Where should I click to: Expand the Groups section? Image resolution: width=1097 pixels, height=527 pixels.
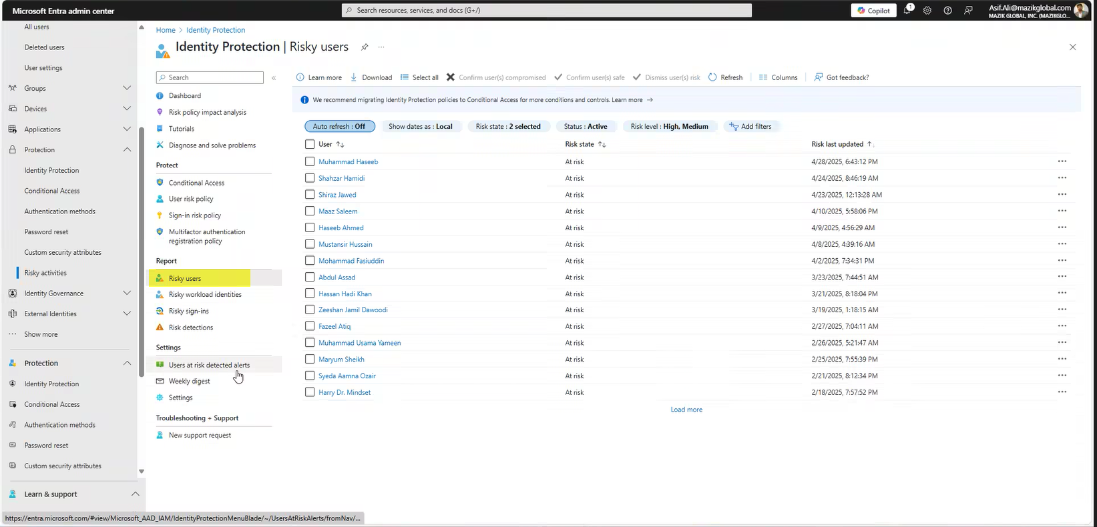pos(127,88)
